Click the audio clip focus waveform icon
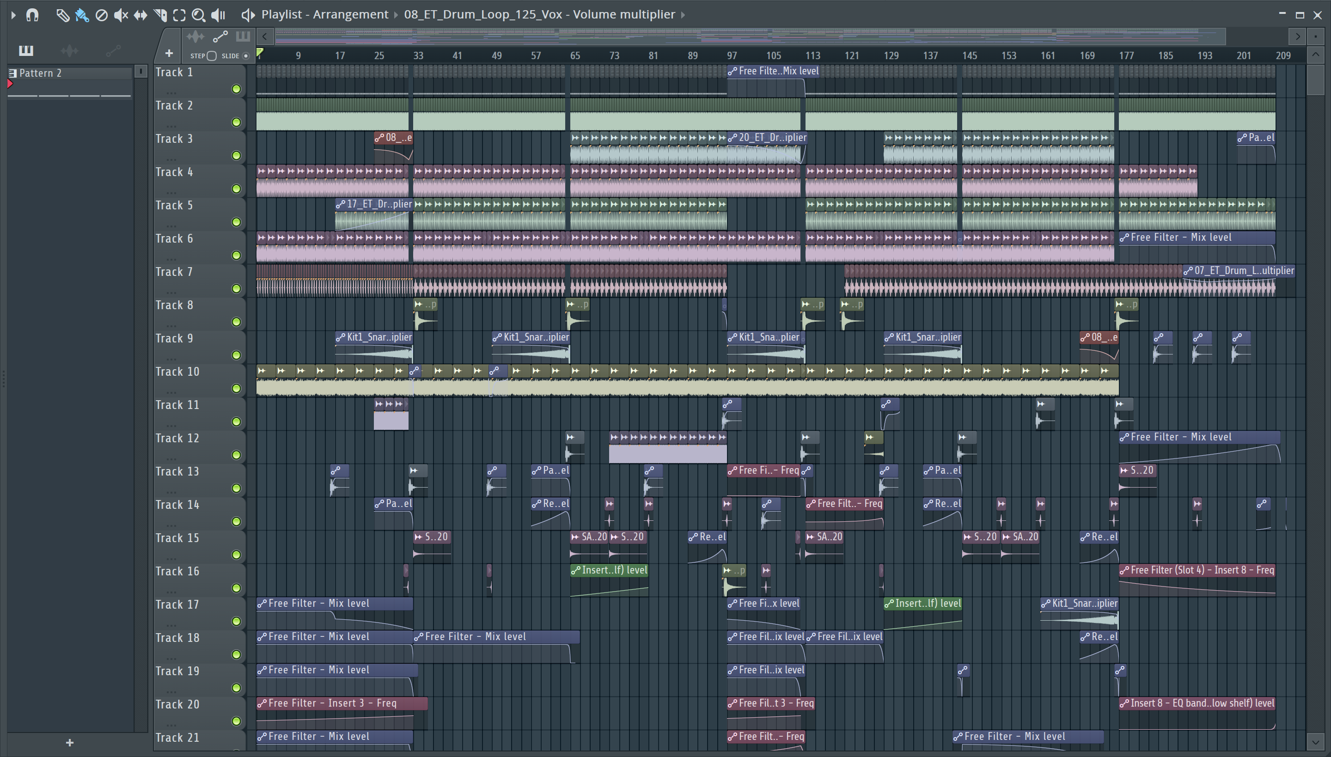The image size is (1331, 757). tap(195, 37)
